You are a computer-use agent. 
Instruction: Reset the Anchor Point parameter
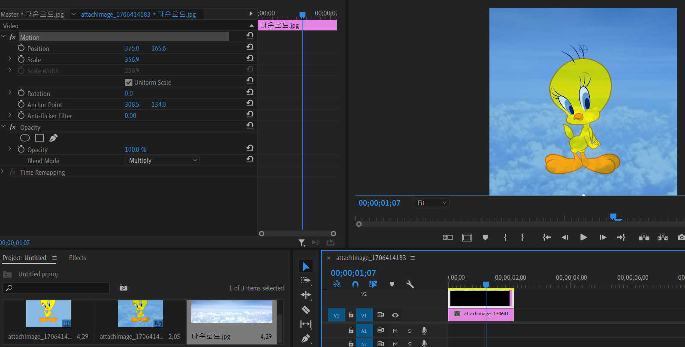tap(250, 103)
